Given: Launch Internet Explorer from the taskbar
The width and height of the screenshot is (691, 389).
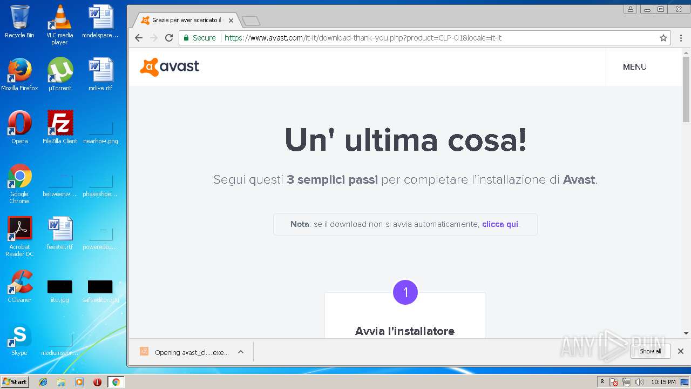Looking at the screenshot, I should (x=43, y=382).
